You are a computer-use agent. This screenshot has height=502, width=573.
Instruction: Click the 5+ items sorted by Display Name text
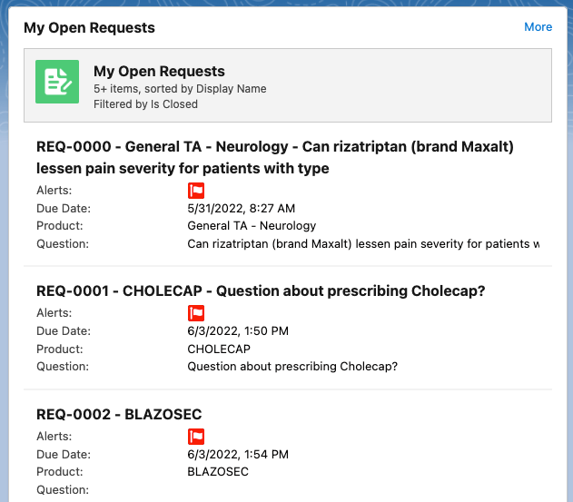[x=180, y=89]
